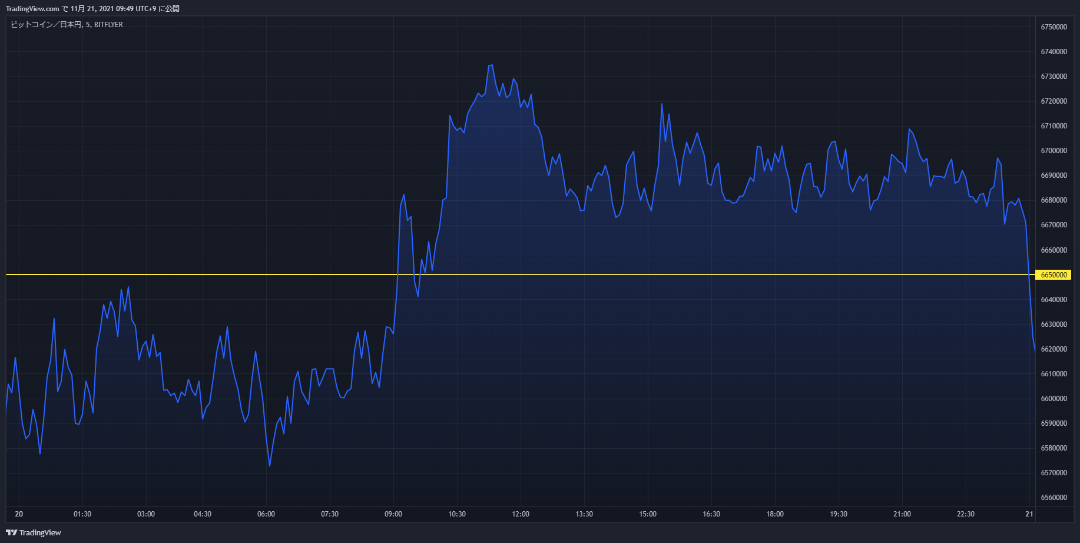Click the 6710000 price axis label
The height and width of the screenshot is (543, 1080).
pos(1054,126)
